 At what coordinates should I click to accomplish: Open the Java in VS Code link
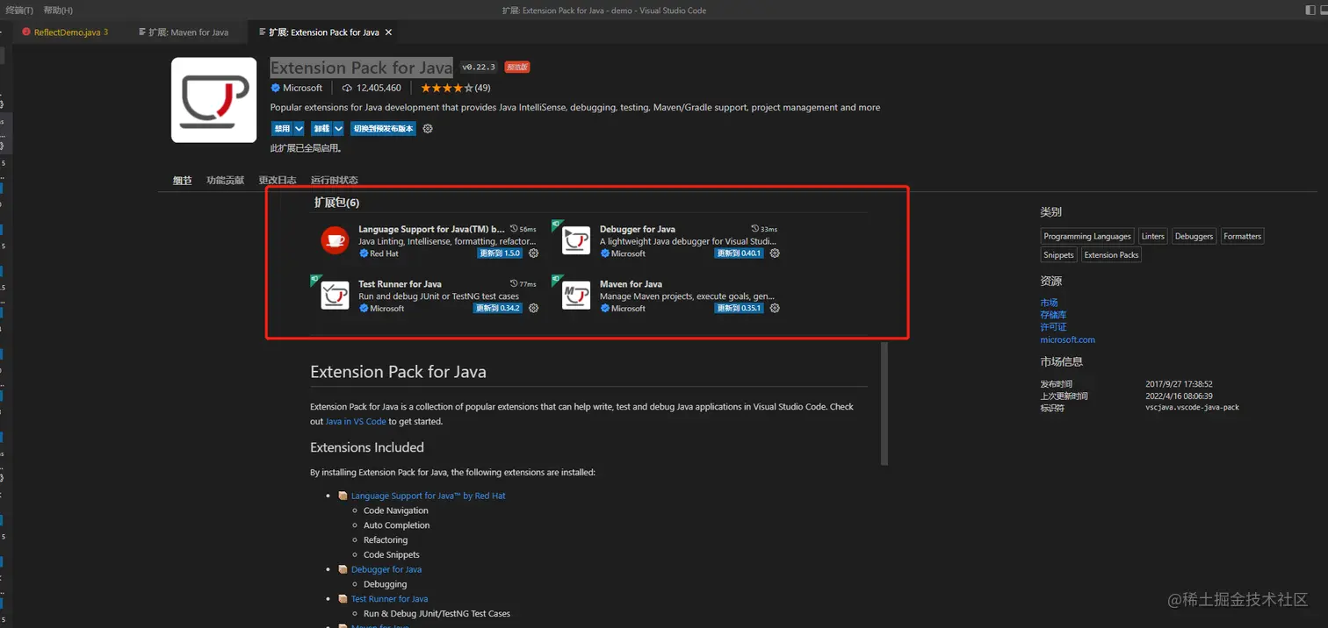(356, 421)
